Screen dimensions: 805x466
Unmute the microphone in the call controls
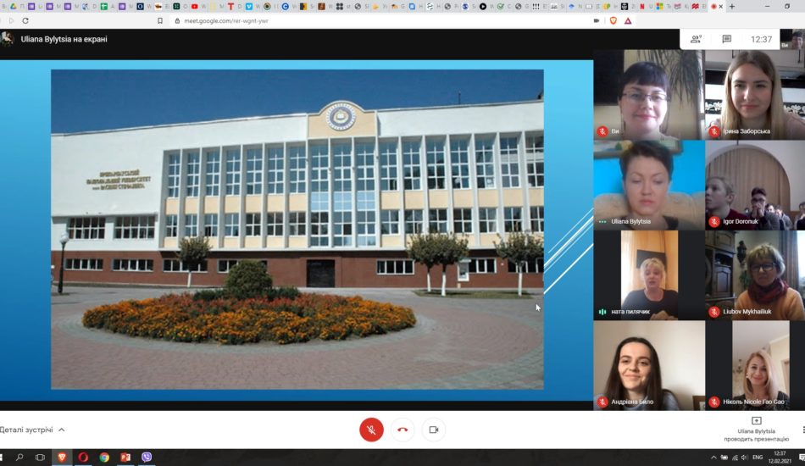pyautogui.click(x=371, y=430)
